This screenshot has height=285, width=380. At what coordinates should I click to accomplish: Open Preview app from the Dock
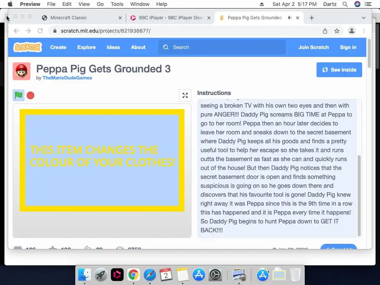pos(239,275)
